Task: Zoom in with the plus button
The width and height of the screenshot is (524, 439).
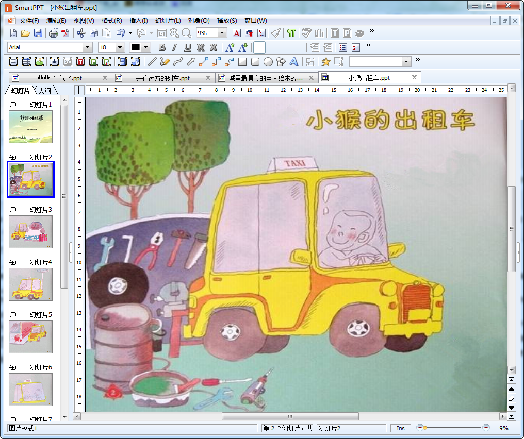Action: pyautogui.click(x=486, y=428)
